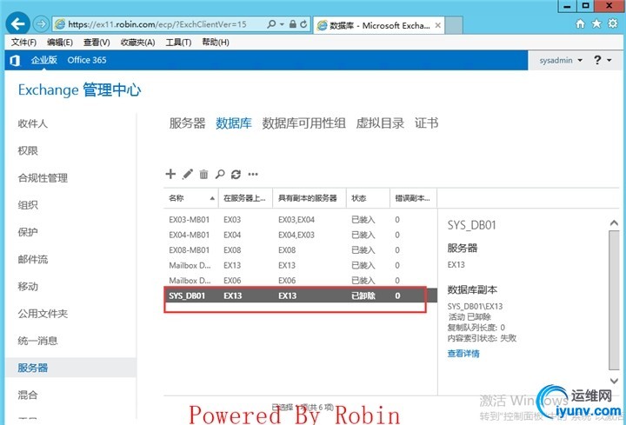Open the help question mark dropdown
The width and height of the screenshot is (626, 425).
603,60
